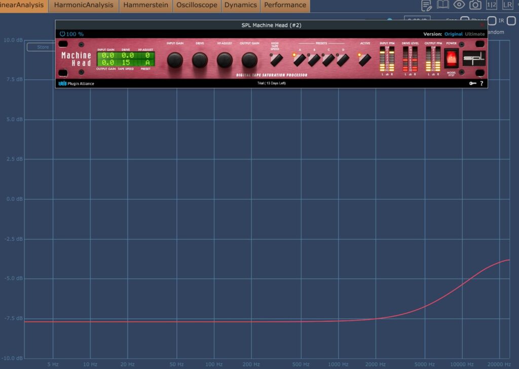The height and width of the screenshot is (369, 519).
Task: Click the notes edit icon in top toolbar
Action: pos(427,5)
